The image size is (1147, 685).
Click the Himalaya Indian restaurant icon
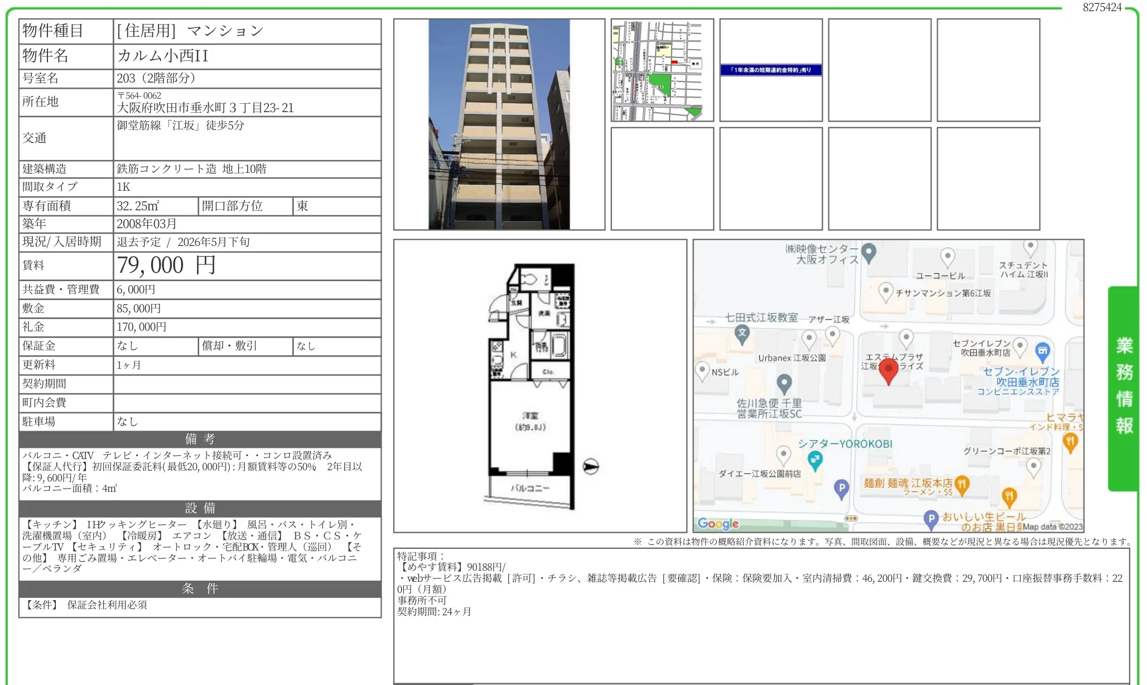(1070, 442)
